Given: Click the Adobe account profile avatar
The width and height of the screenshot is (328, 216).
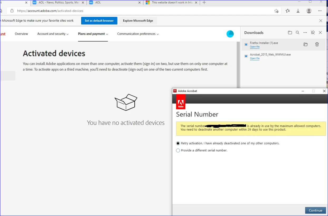Looking at the screenshot, I should (230, 34).
